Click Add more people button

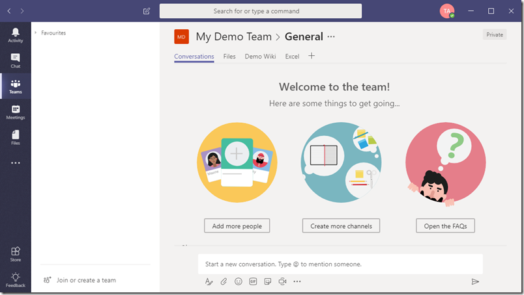pos(237,226)
